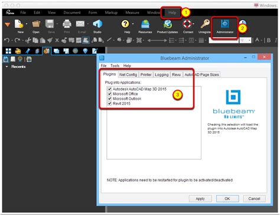Open the Undo history dropdown arrow

(12, 40)
